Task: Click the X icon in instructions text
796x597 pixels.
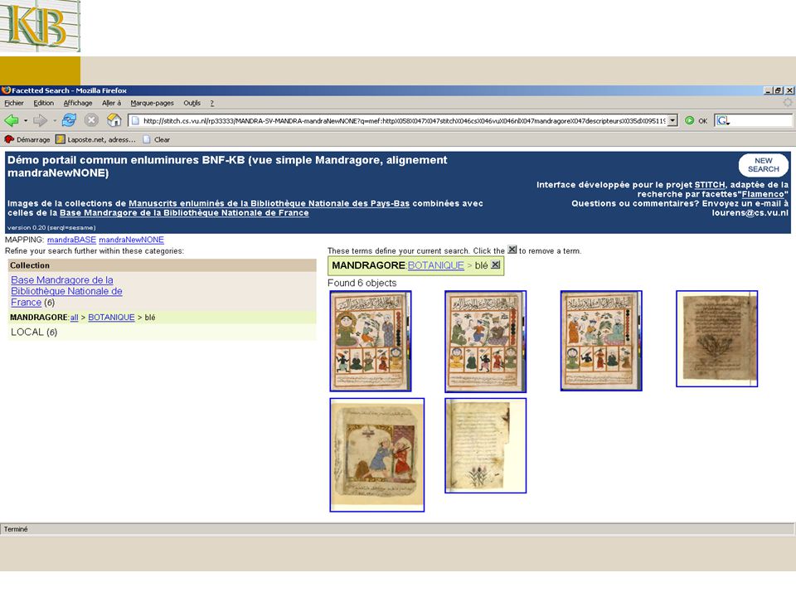Action: 512,250
